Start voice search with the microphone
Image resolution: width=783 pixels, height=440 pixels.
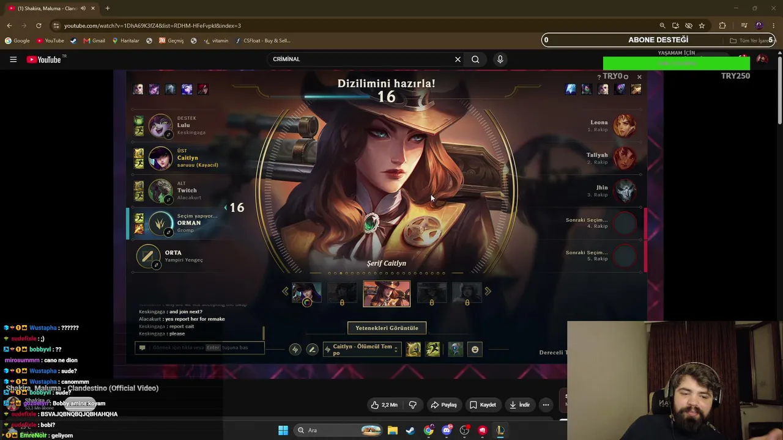click(x=500, y=59)
